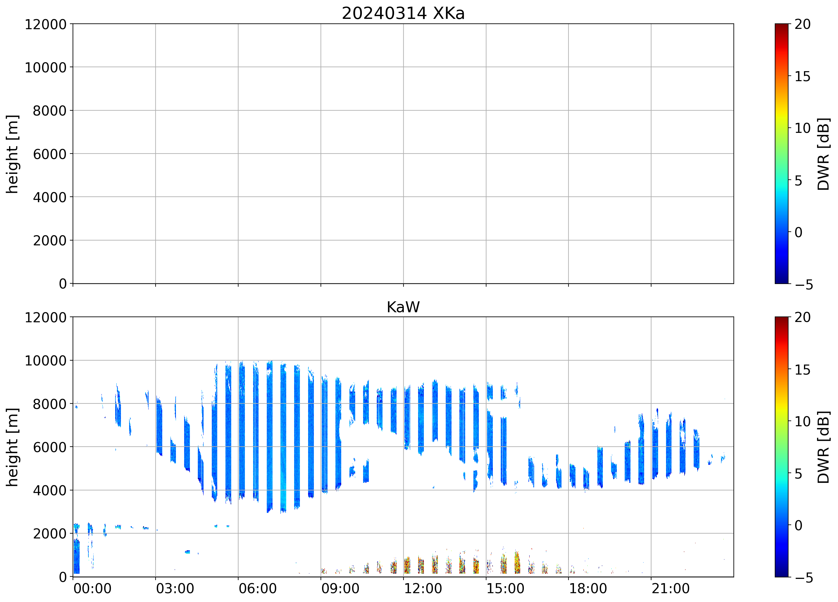Click the top plot 'height [m]' label
The image size is (838, 602).
(x=12, y=154)
